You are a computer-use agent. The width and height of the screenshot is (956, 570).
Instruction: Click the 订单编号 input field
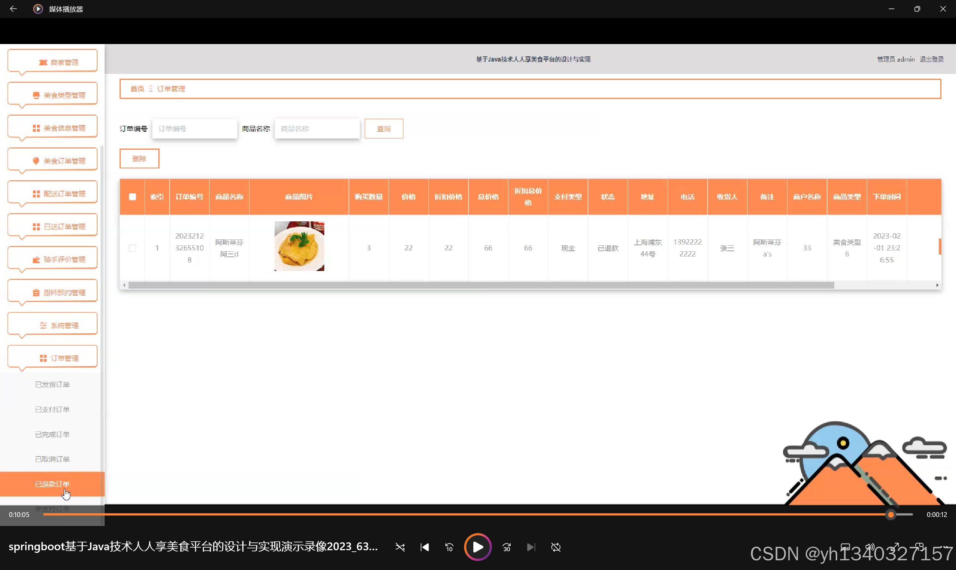click(195, 129)
